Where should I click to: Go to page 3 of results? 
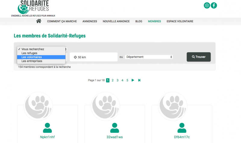(117, 80)
